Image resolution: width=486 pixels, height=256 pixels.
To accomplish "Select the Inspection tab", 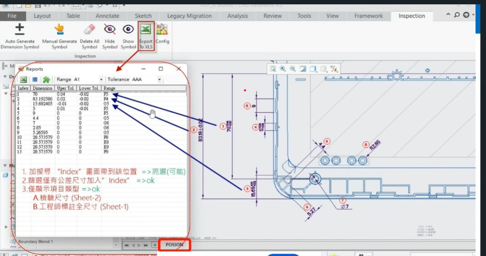I will 411,16.
